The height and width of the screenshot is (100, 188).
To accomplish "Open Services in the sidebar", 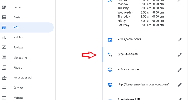I will click(19, 88).
